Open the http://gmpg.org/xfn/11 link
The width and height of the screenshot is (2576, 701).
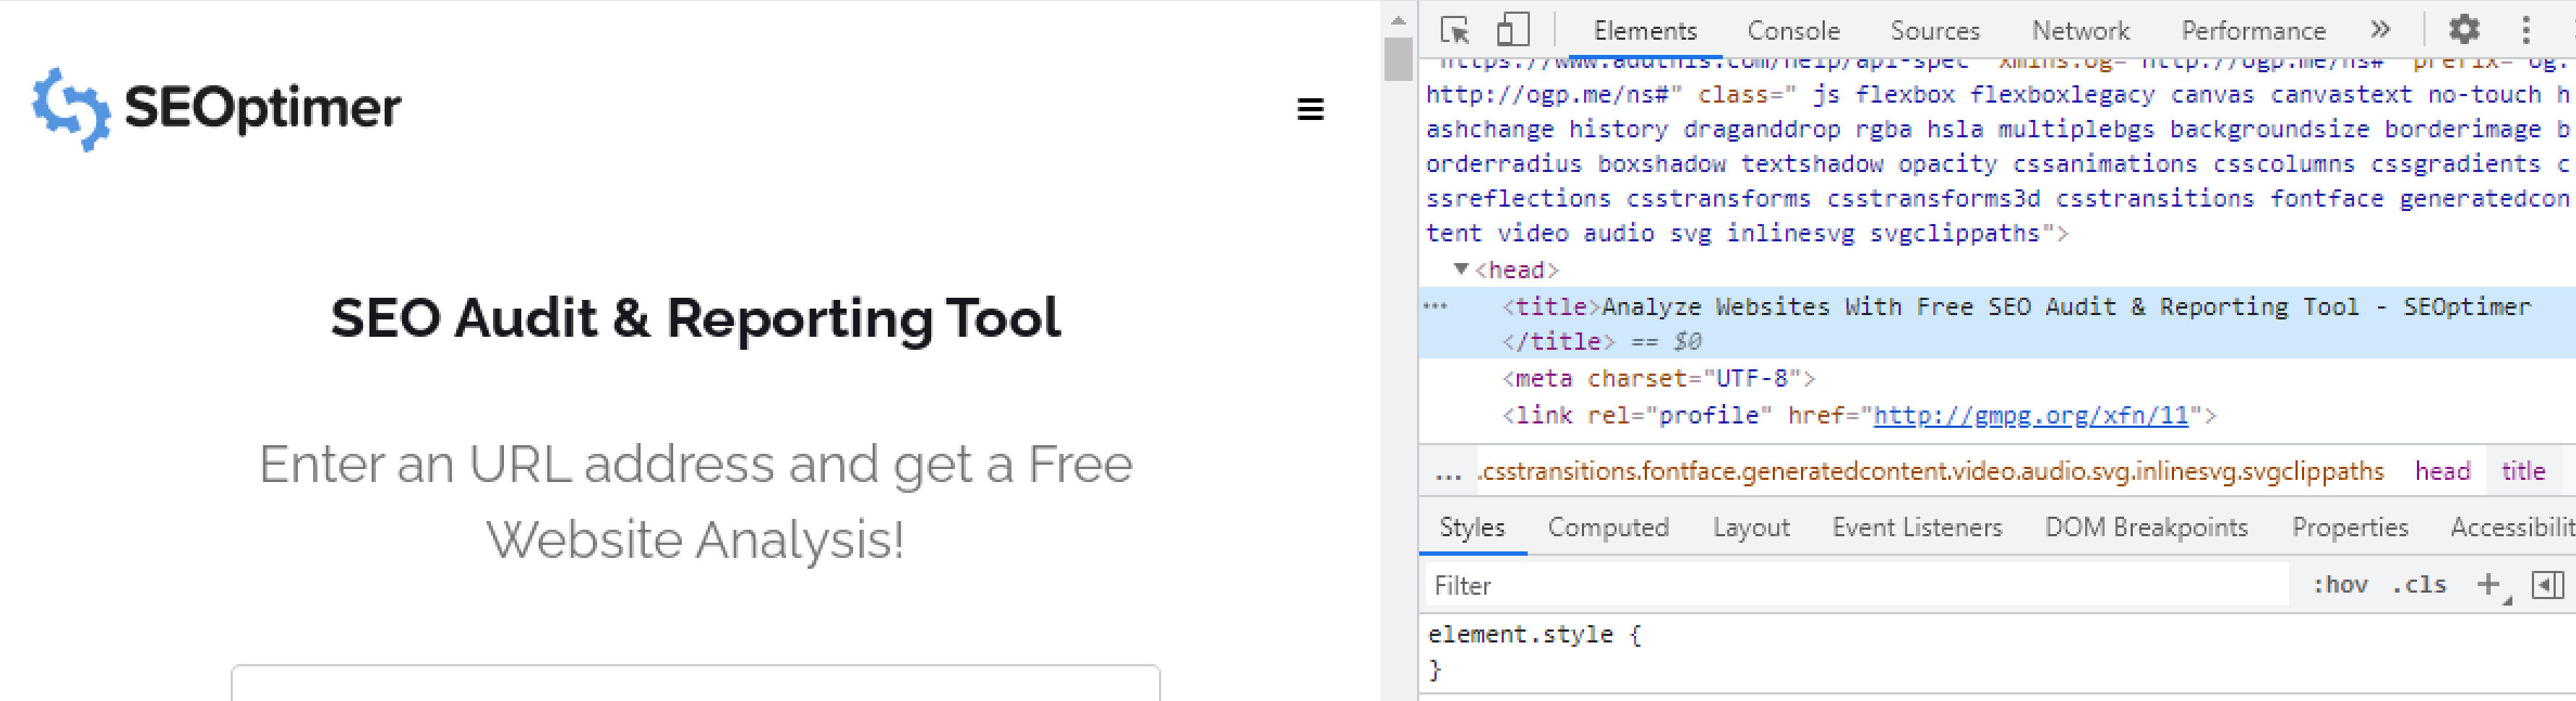2030,415
